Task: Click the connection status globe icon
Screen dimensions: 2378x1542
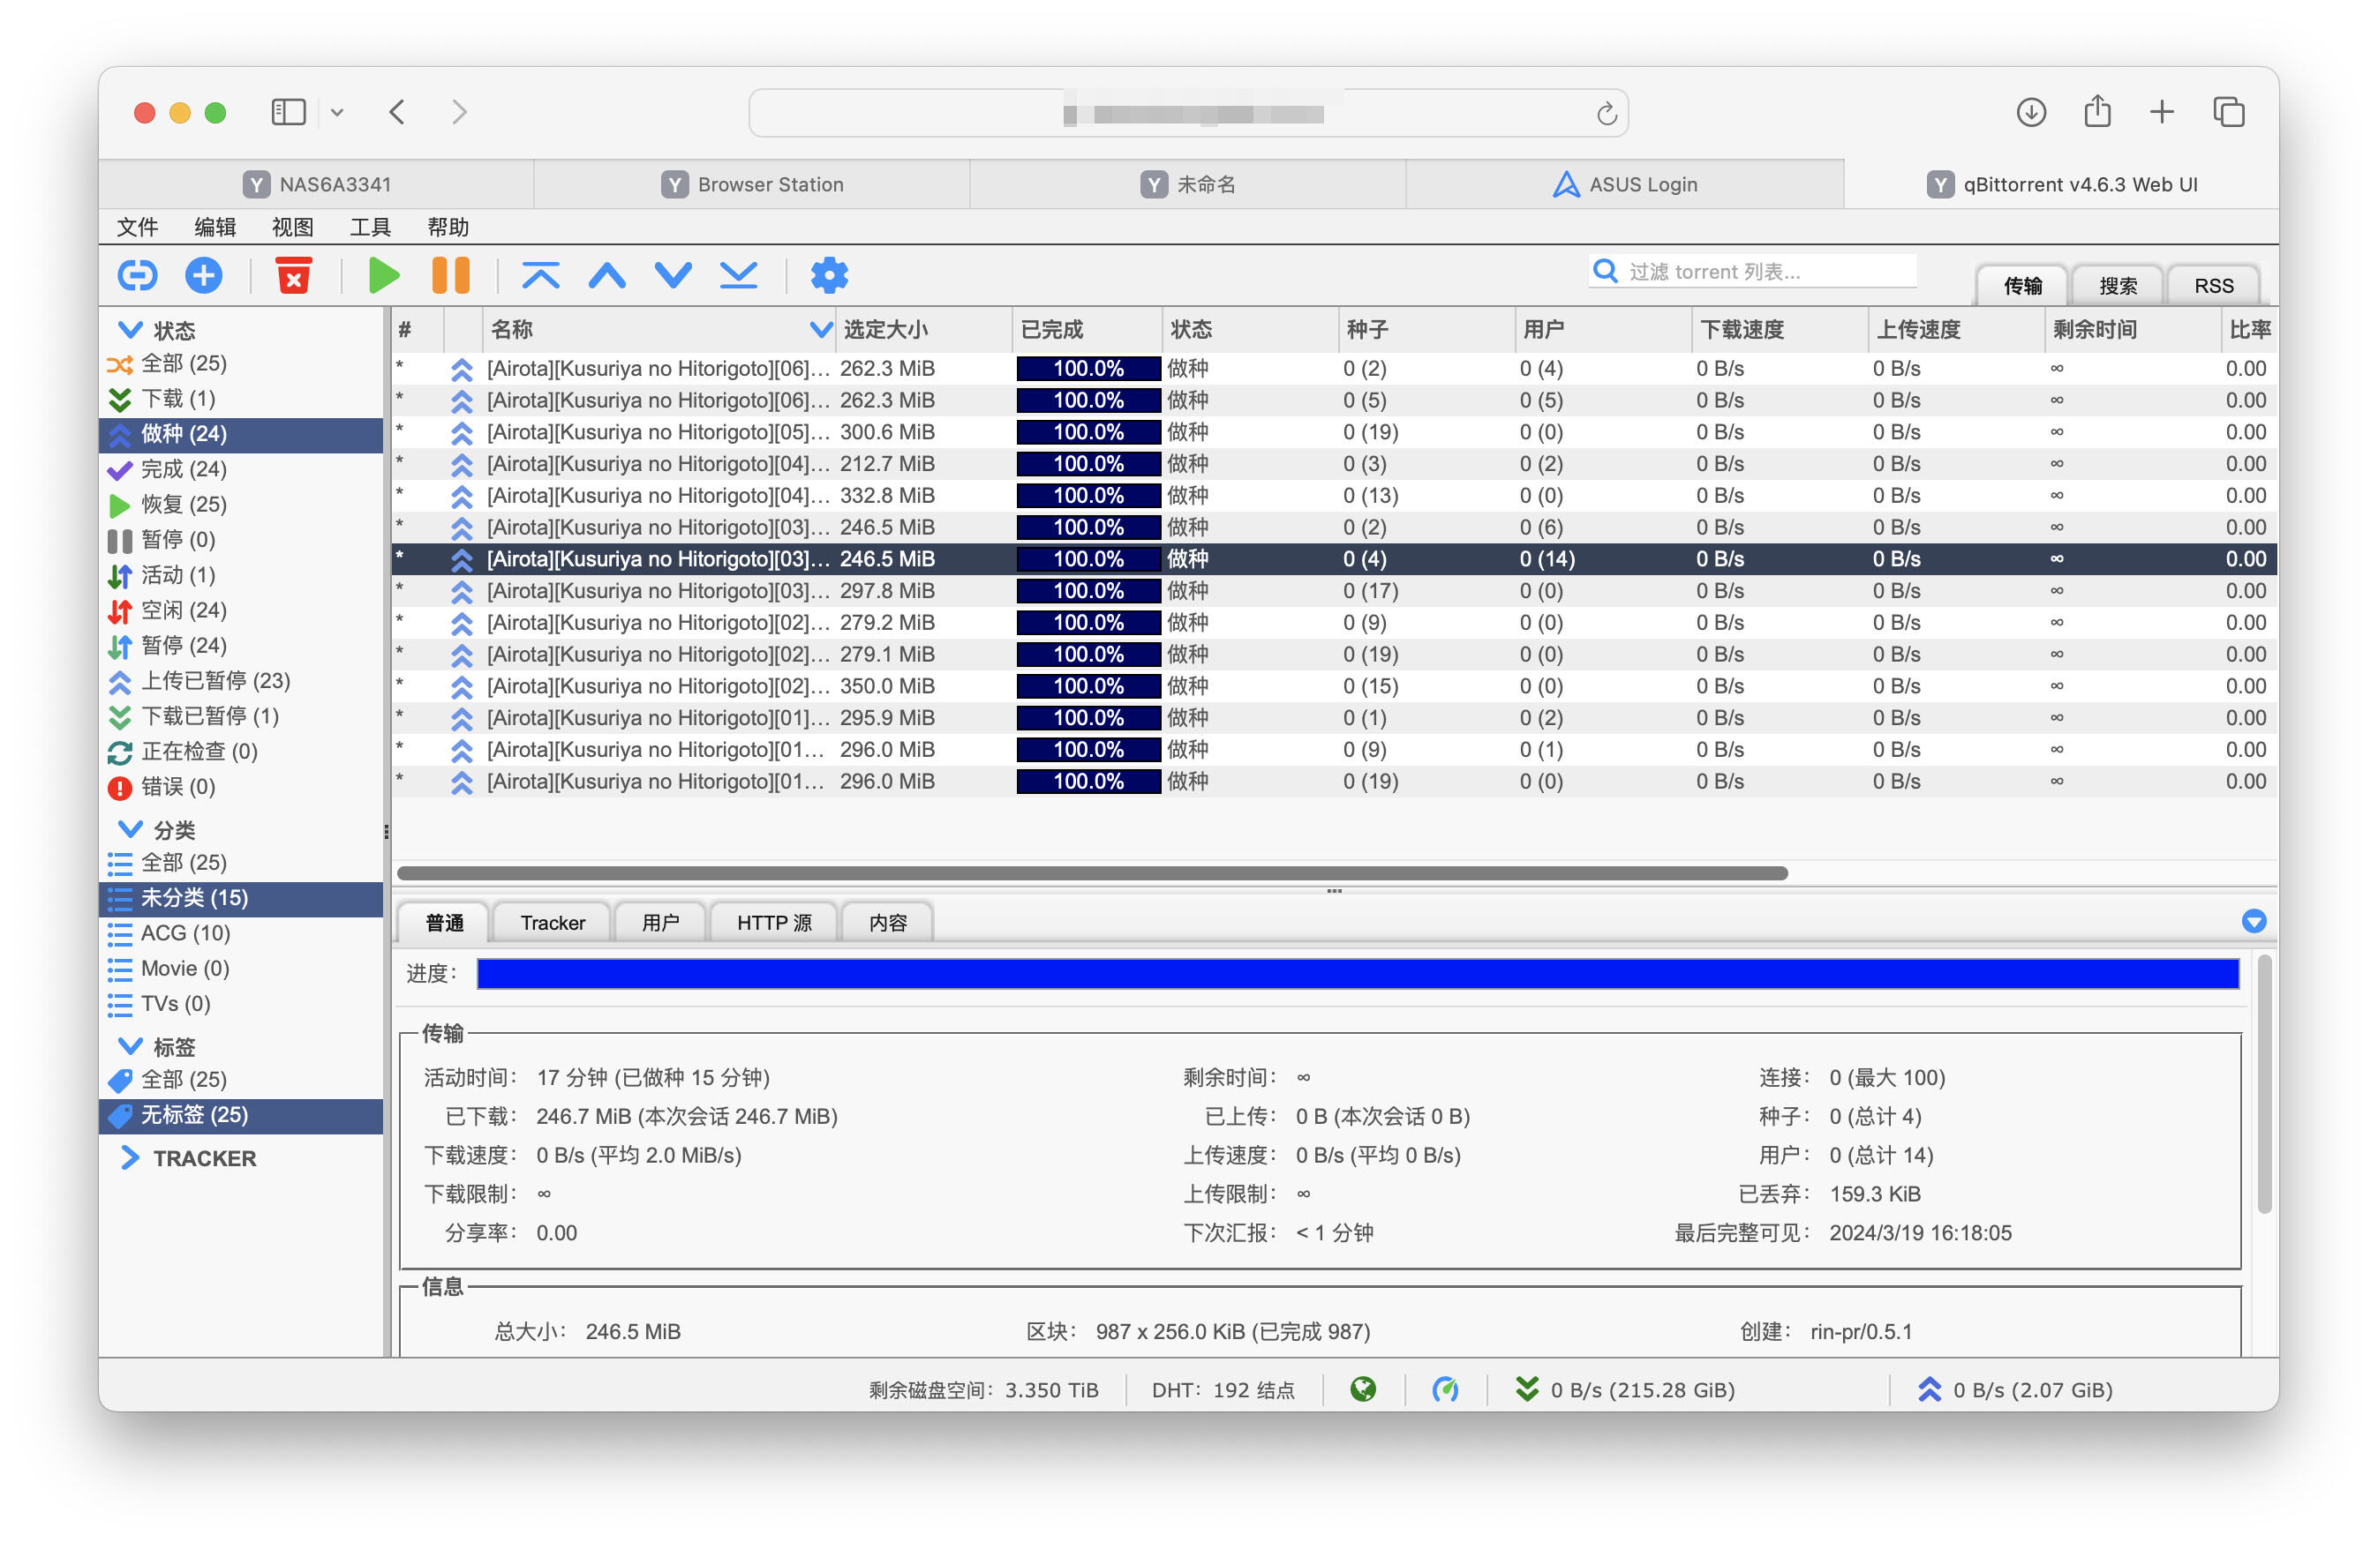Action: pos(1363,1389)
